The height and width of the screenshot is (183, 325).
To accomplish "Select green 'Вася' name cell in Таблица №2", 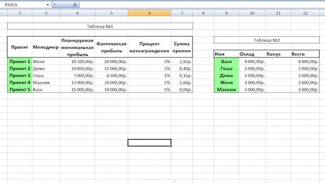I will coord(226,62).
